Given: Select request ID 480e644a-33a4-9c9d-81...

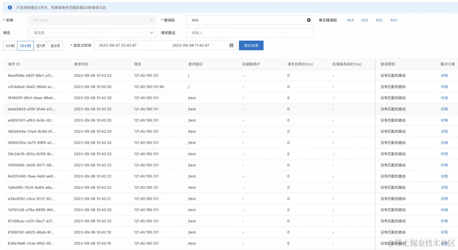Looking at the screenshot, I should pyautogui.click(x=31, y=132).
